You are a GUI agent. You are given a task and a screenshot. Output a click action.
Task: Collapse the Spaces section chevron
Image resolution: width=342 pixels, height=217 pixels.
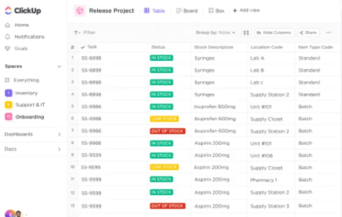click(x=59, y=66)
